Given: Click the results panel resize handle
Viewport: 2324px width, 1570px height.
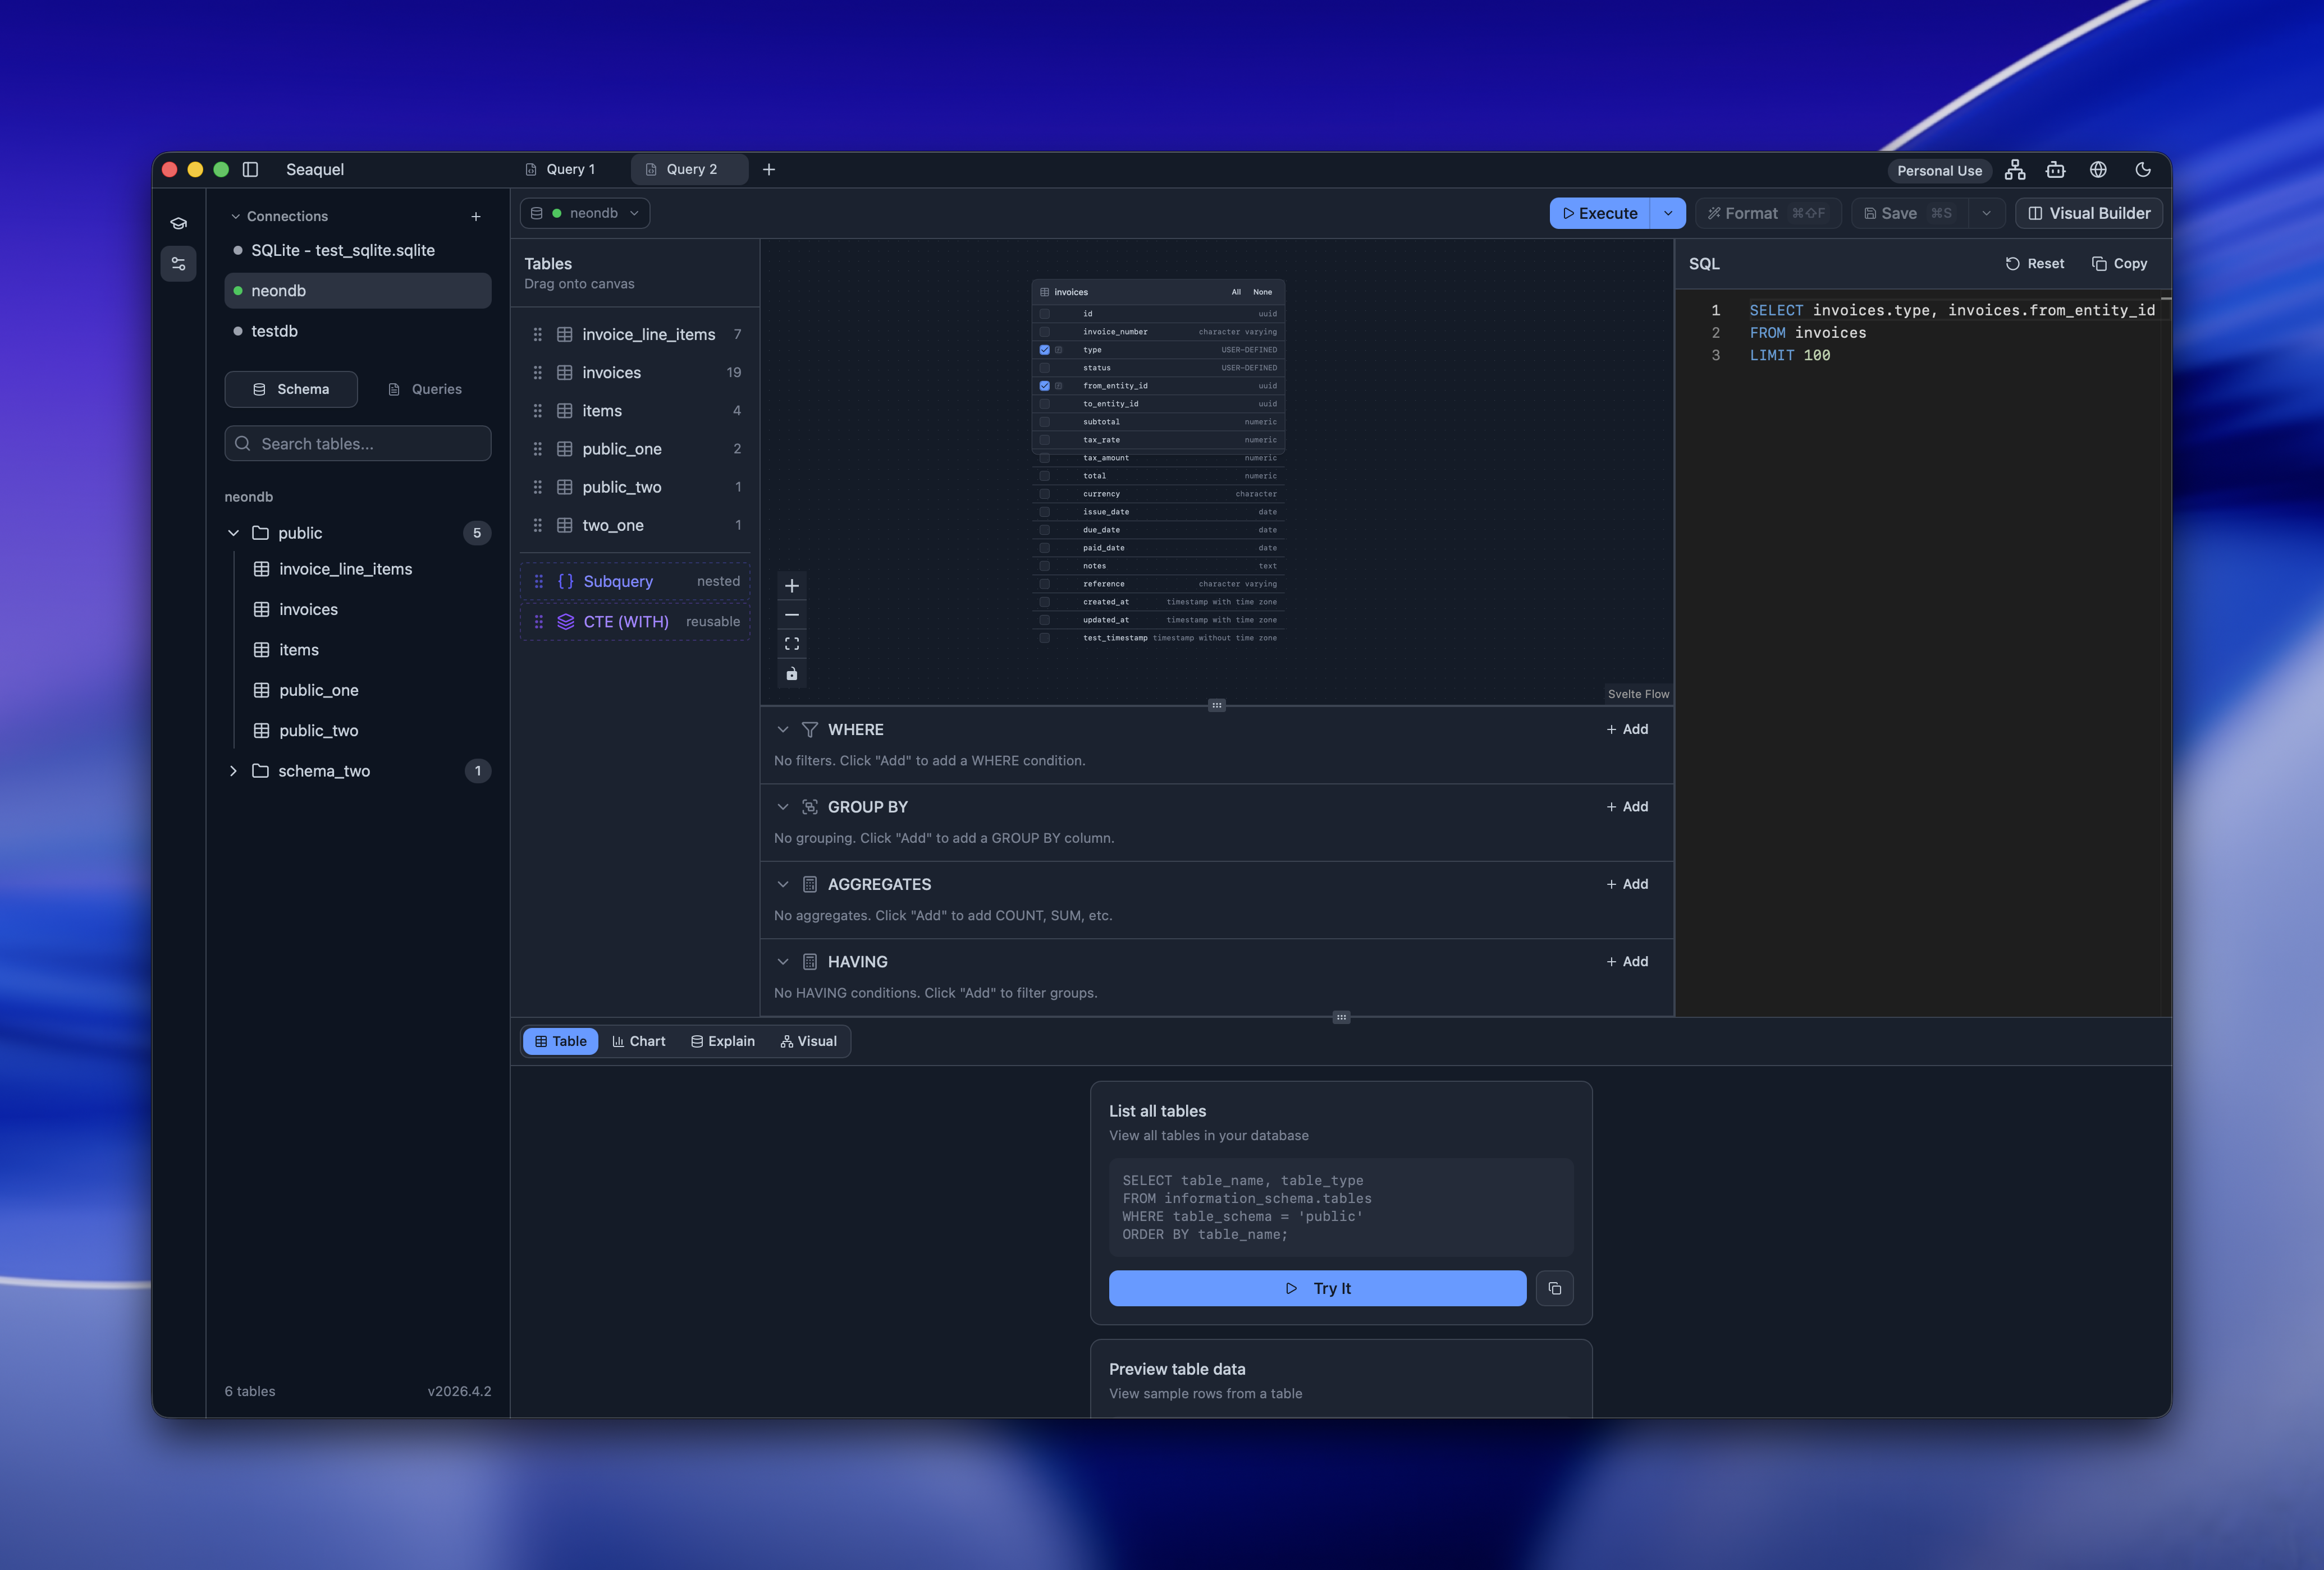Looking at the screenshot, I should coord(1341,1017).
